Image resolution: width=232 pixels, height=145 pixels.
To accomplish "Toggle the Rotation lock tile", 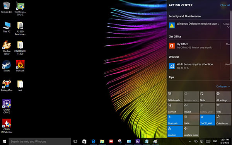I will [x=191, y=97].
